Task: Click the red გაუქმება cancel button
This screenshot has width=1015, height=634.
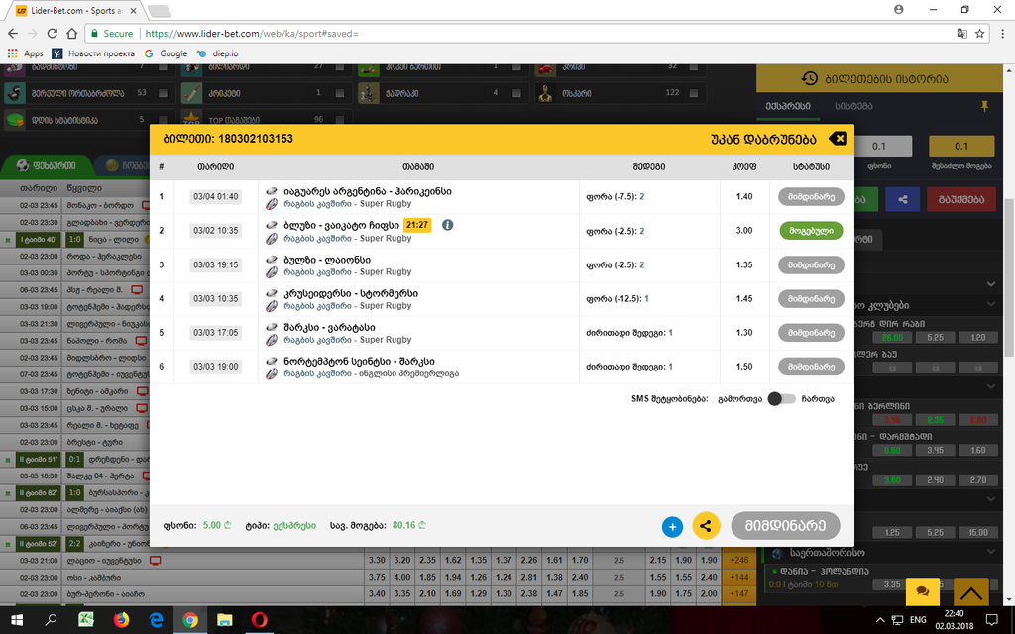Action: [960, 199]
